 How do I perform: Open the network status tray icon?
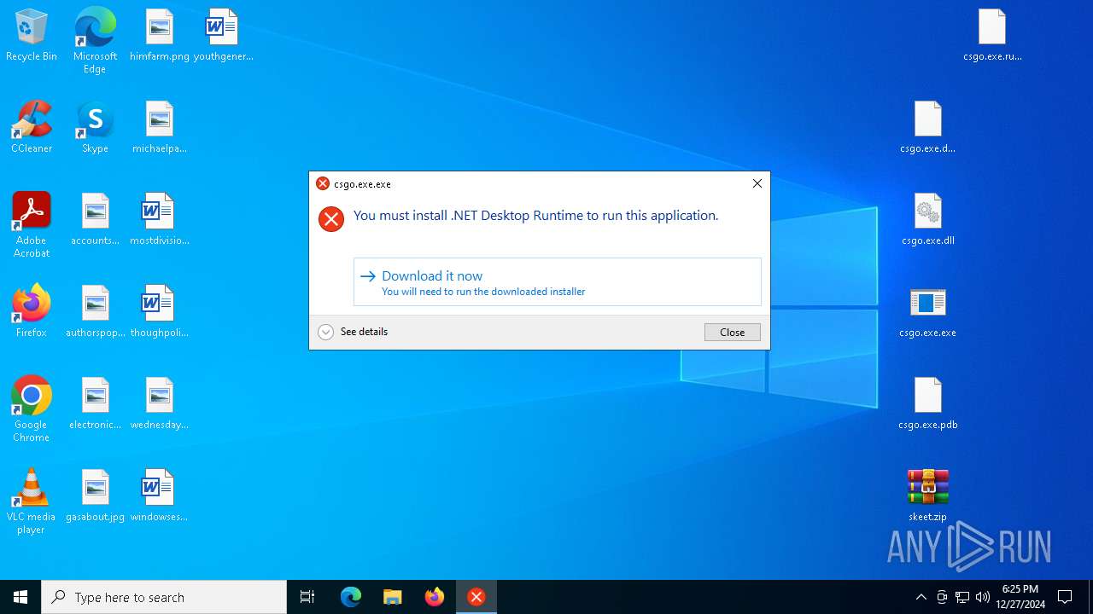click(962, 597)
